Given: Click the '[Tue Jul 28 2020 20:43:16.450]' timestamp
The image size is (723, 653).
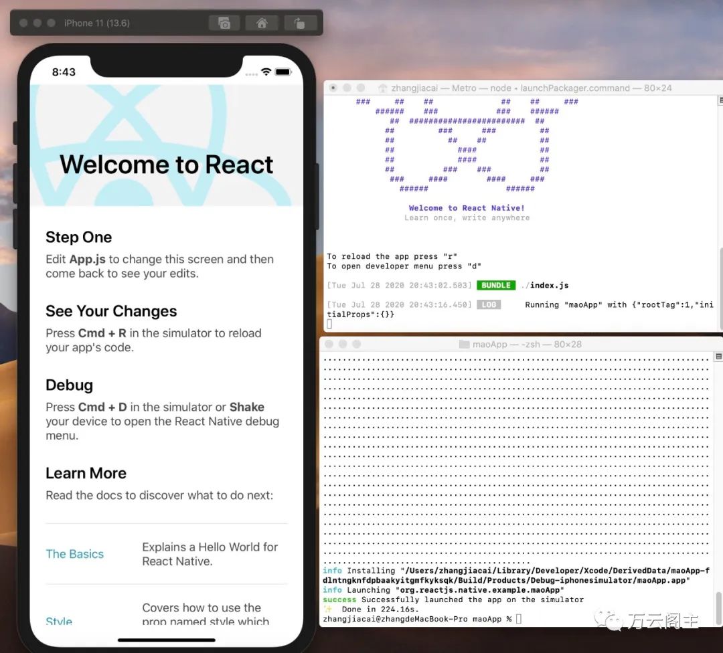Looking at the screenshot, I should (x=399, y=304).
